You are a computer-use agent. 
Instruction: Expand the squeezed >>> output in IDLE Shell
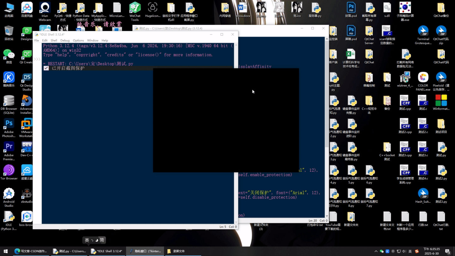point(37,59)
